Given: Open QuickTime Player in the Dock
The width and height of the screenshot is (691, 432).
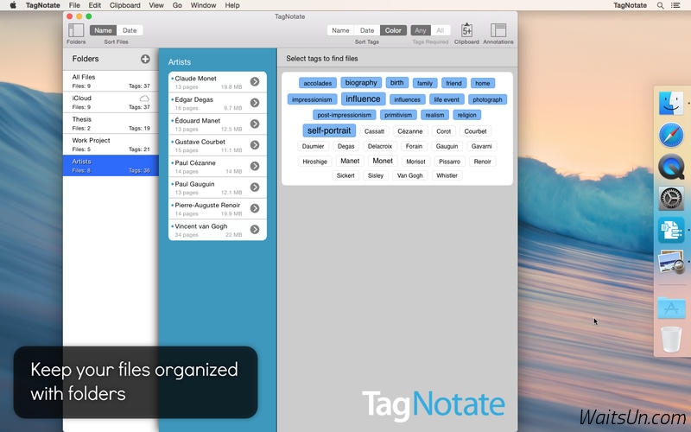Looking at the screenshot, I should (671, 167).
